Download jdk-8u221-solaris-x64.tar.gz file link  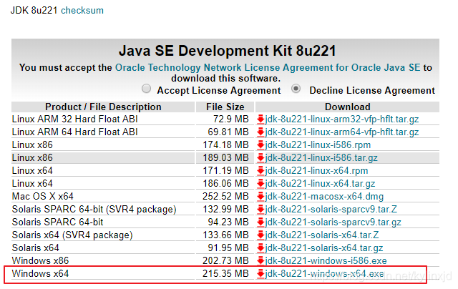coord(324,248)
